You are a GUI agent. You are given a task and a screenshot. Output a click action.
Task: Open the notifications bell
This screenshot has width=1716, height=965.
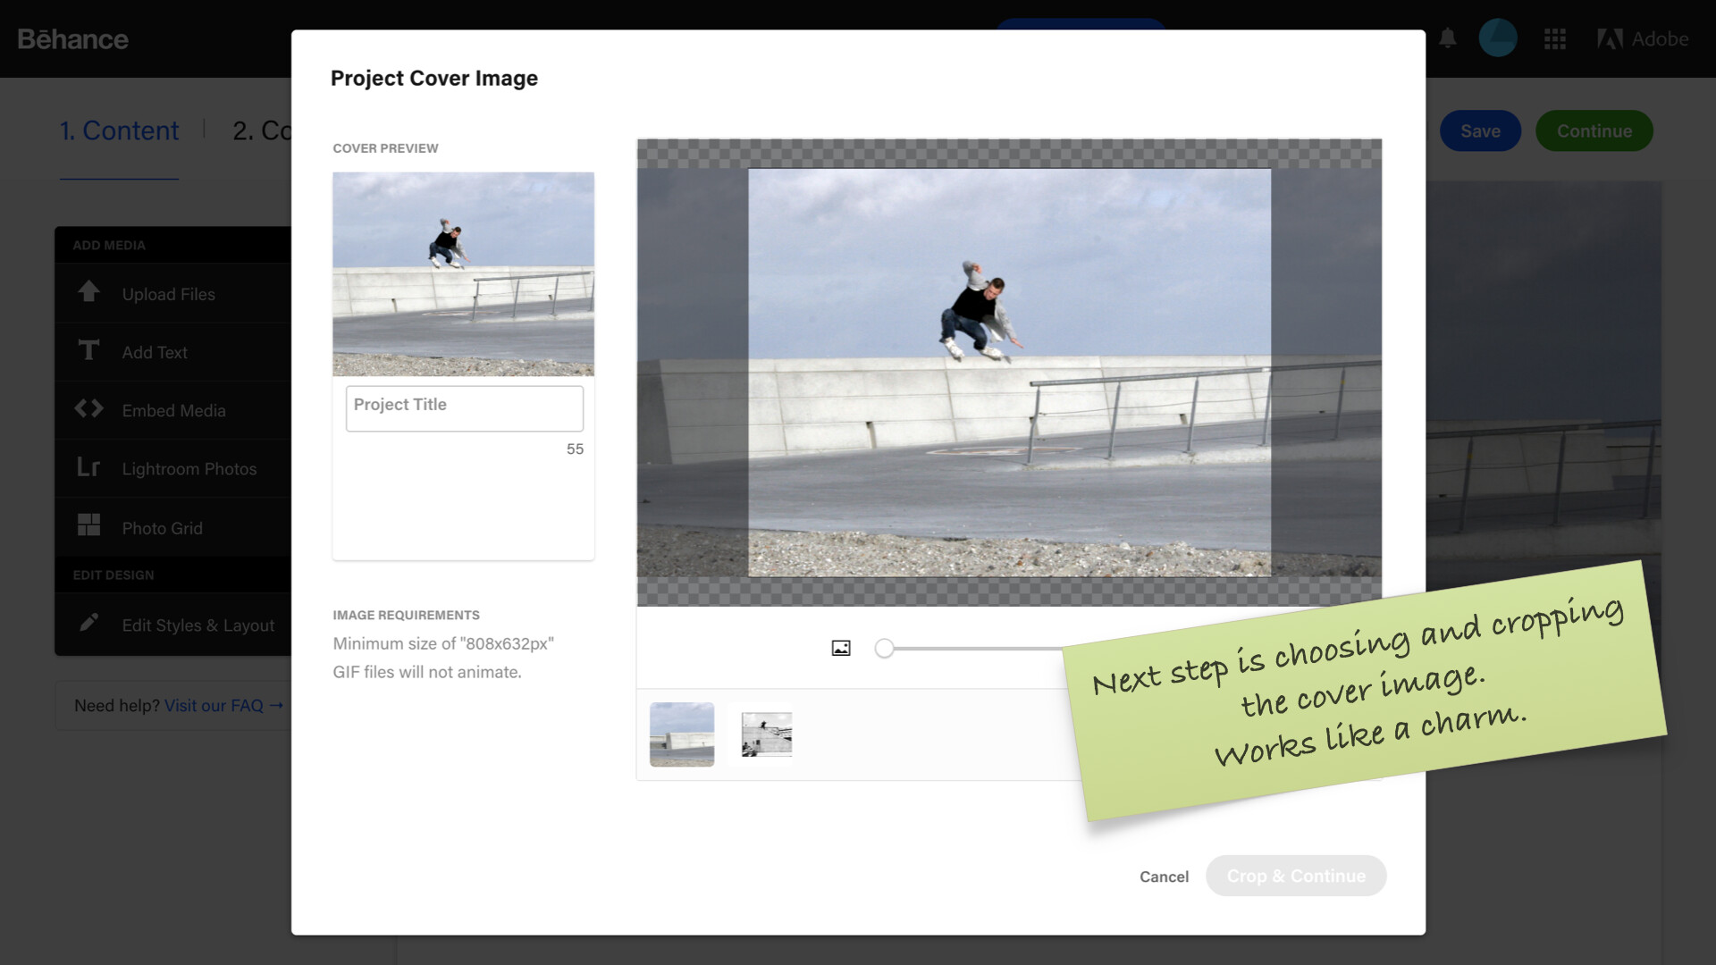(x=1448, y=38)
